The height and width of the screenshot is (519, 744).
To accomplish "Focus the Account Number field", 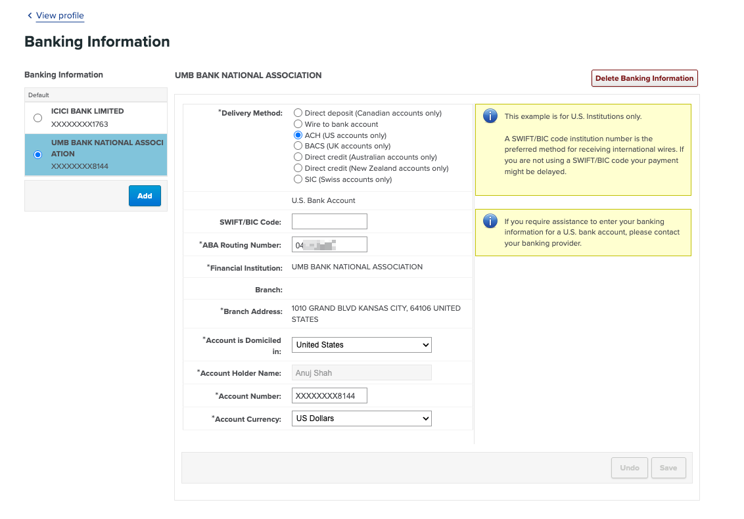I will click(x=329, y=395).
